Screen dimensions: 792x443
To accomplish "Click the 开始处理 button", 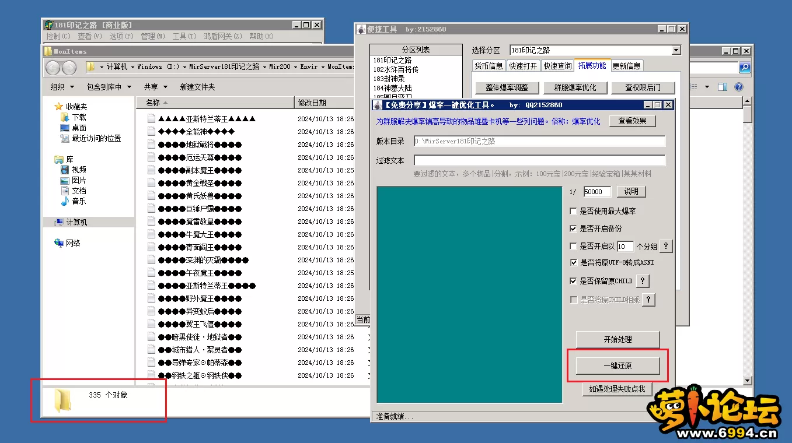I will click(617, 339).
